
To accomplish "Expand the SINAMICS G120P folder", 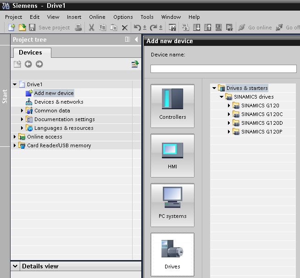I will [229, 132].
